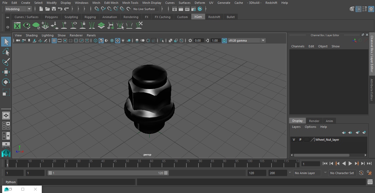The width and height of the screenshot is (375, 193).
Task: Go to the start of playback range
Action: tap(325, 163)
